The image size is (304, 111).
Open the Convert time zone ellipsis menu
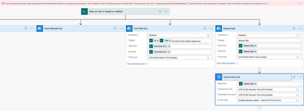[300, 77]
